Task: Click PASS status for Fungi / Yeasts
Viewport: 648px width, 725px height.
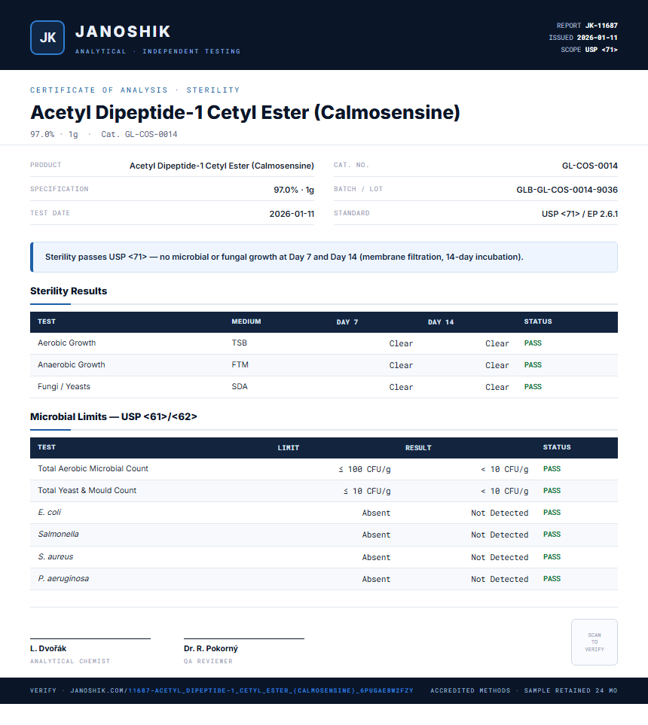Action: coord(533,386)
